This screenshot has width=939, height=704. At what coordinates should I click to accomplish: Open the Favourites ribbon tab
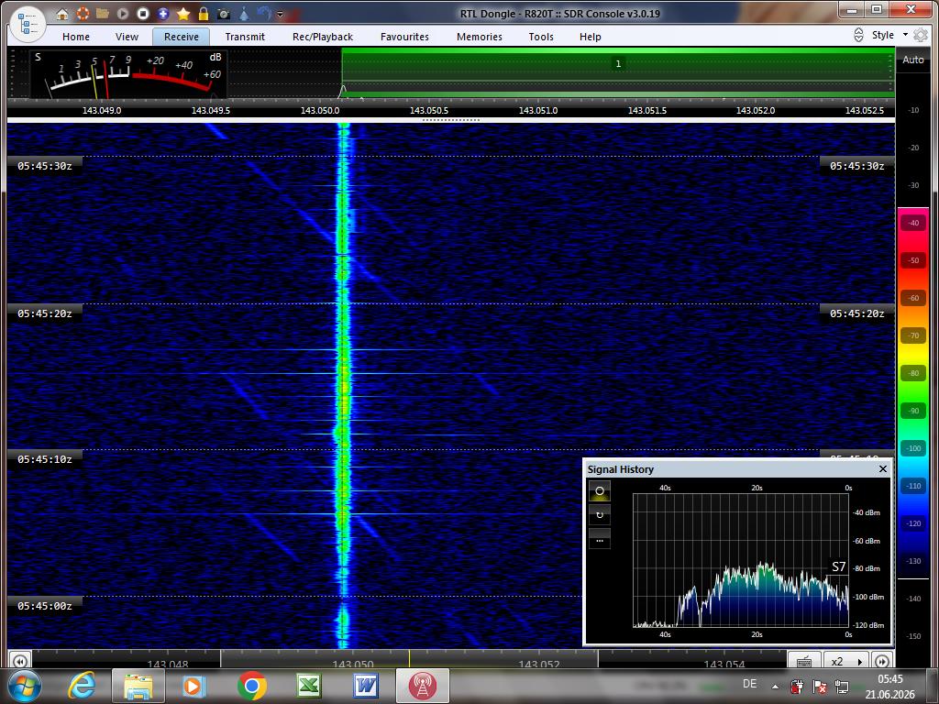tap(404, 37)
